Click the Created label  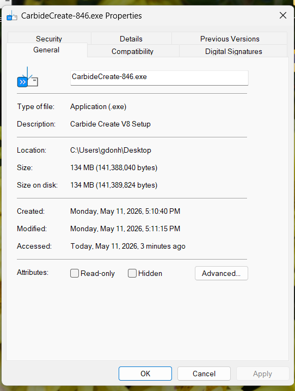(x=30, y=211)
